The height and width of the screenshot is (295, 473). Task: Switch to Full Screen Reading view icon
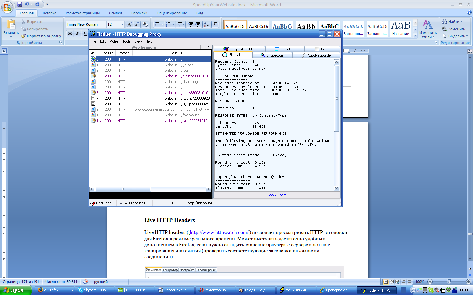tap(392, 282)
